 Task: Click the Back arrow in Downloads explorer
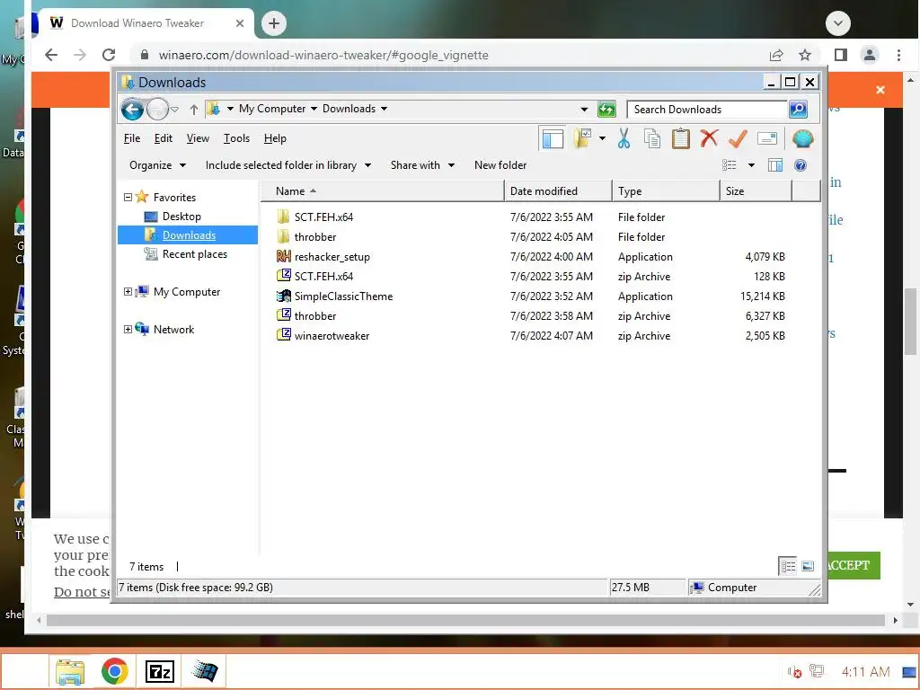[132, 109]
